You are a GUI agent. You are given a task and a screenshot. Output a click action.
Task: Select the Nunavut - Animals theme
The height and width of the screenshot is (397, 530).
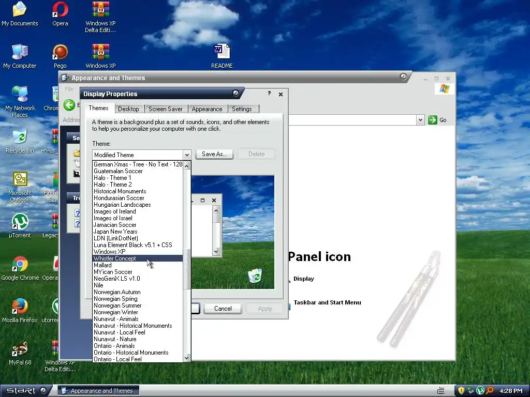click(x=138, y=319)
